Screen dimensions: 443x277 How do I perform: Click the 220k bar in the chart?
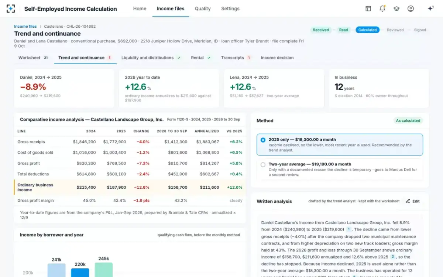80,273
